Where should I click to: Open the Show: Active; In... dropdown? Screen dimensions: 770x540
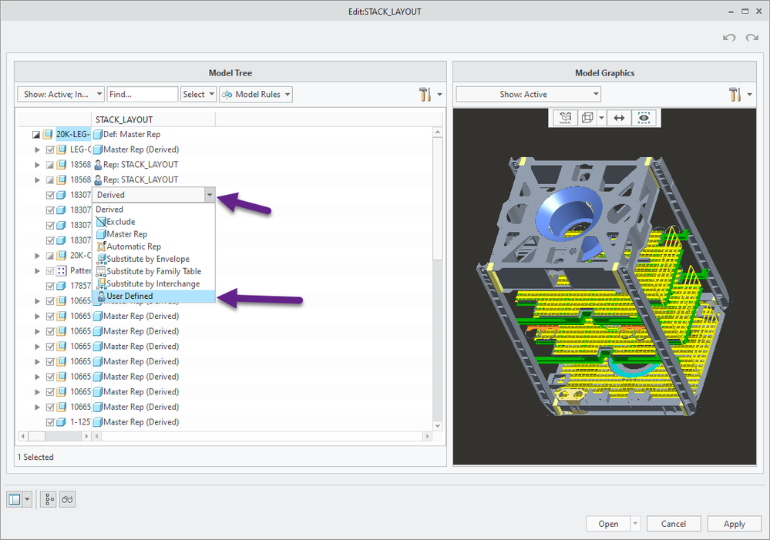(x=60, y=94)
